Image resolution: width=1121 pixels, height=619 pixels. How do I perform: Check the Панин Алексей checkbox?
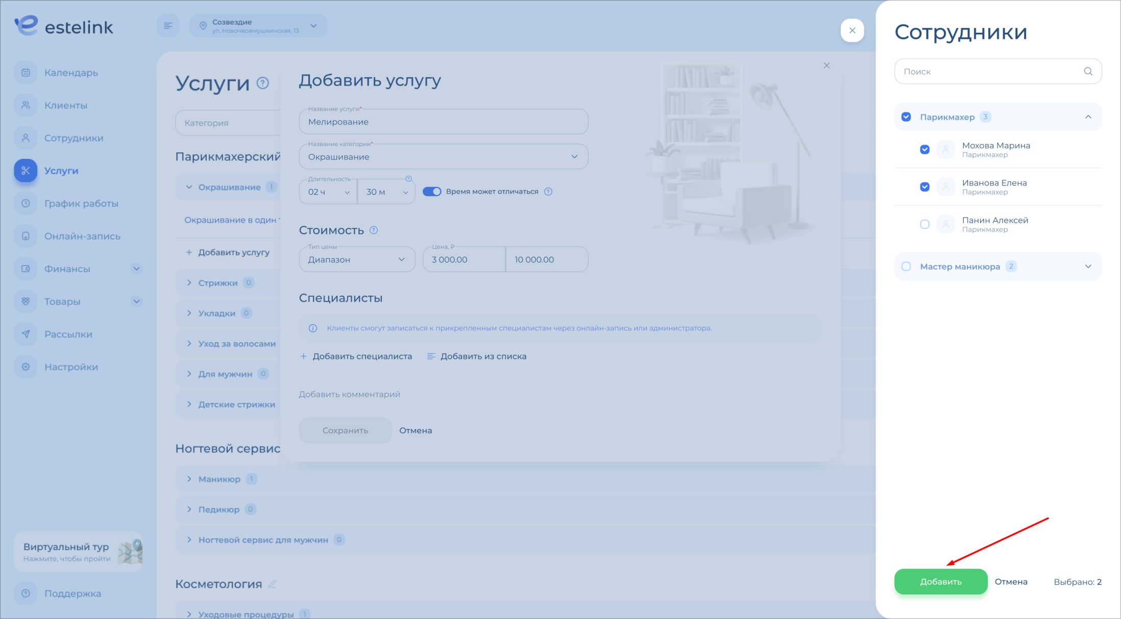[x=924, y=224]
